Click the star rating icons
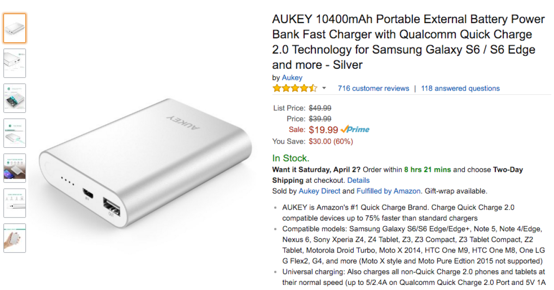 pyautogui.click(x=295, y=88)
